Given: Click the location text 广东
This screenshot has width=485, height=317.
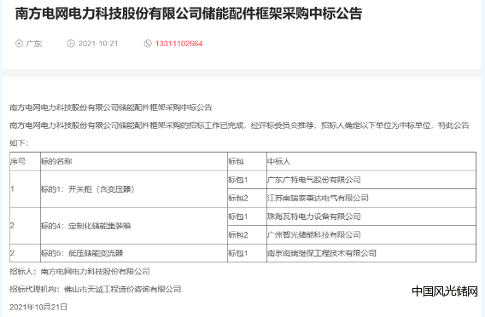Looking at the screenshot, I should point(34,43).
